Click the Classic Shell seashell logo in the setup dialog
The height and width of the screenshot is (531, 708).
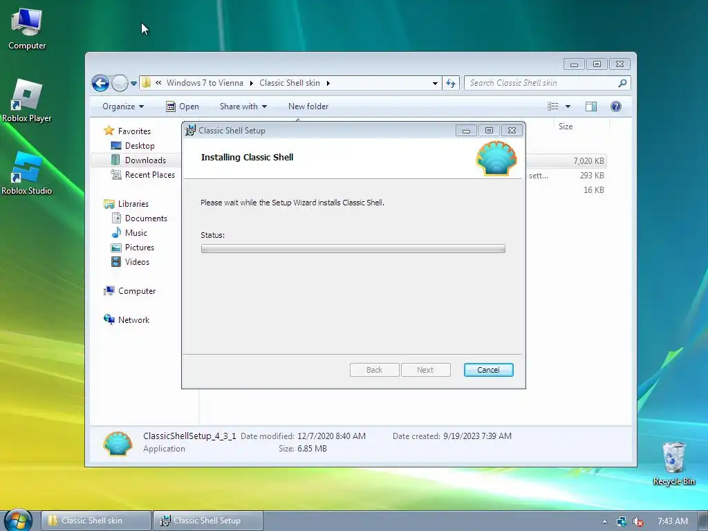coord(496,158)
